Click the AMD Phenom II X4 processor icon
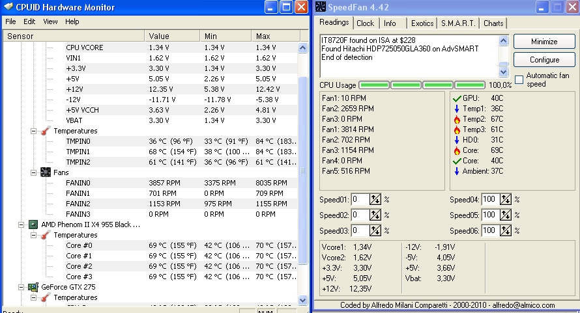The width and height of the screenshot is (580, 313). [x=33, y=225]
